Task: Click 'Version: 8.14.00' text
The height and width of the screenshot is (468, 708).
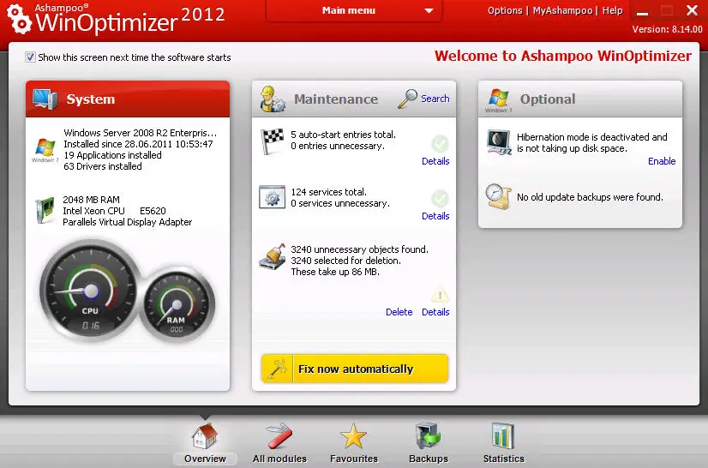Action: tap(668, 29)
